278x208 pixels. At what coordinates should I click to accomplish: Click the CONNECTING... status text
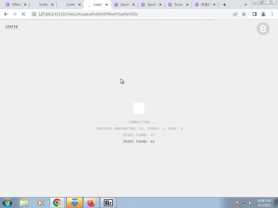142,122
